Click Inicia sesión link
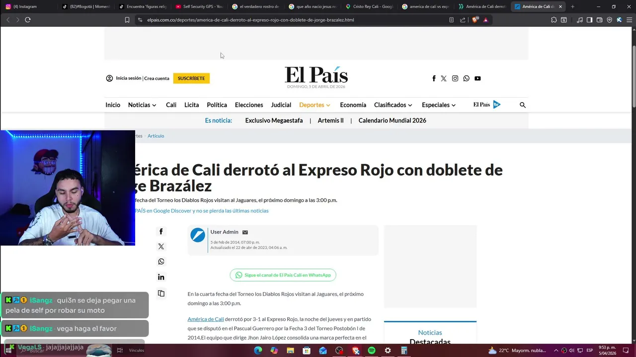The width and height of the screenshot is (636, 357). click(129, 78)
